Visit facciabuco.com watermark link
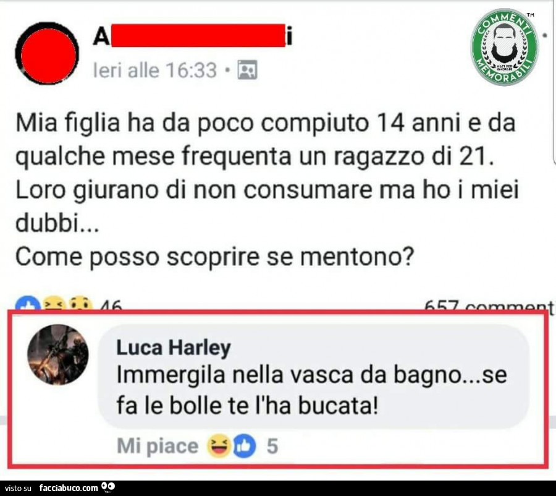Screen dimensions: 556x496 point(69,488)
